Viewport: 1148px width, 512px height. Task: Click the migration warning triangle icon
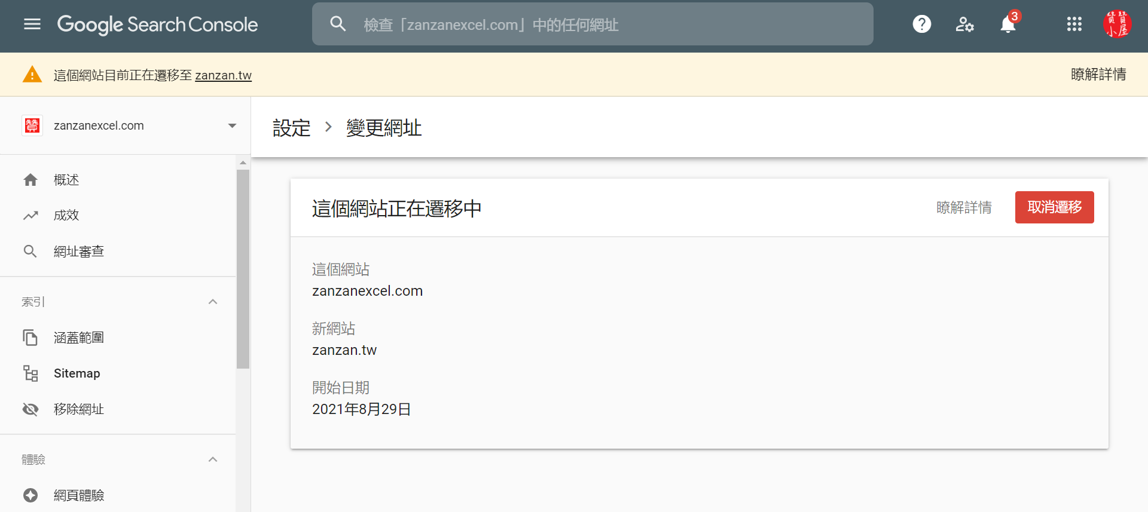(x=32, y=75)
